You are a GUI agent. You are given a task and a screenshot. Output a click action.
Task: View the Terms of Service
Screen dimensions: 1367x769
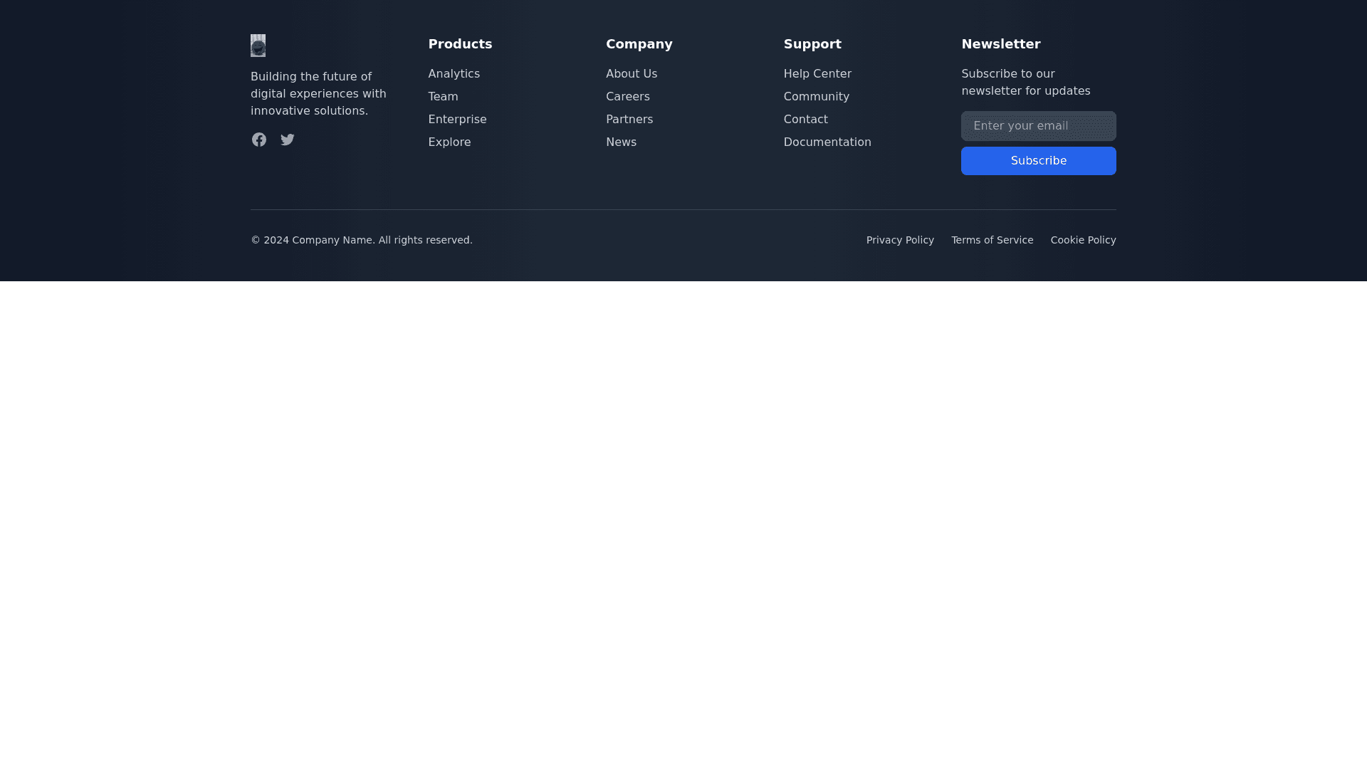(x=992, y=241)
